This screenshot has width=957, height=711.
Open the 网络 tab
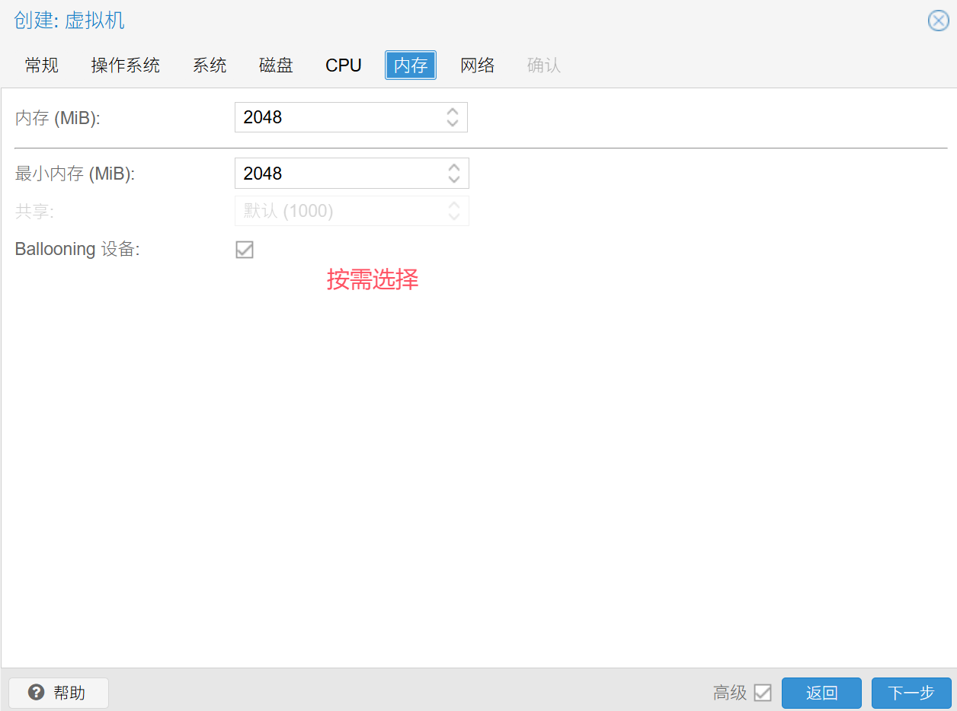click(478, 65)
